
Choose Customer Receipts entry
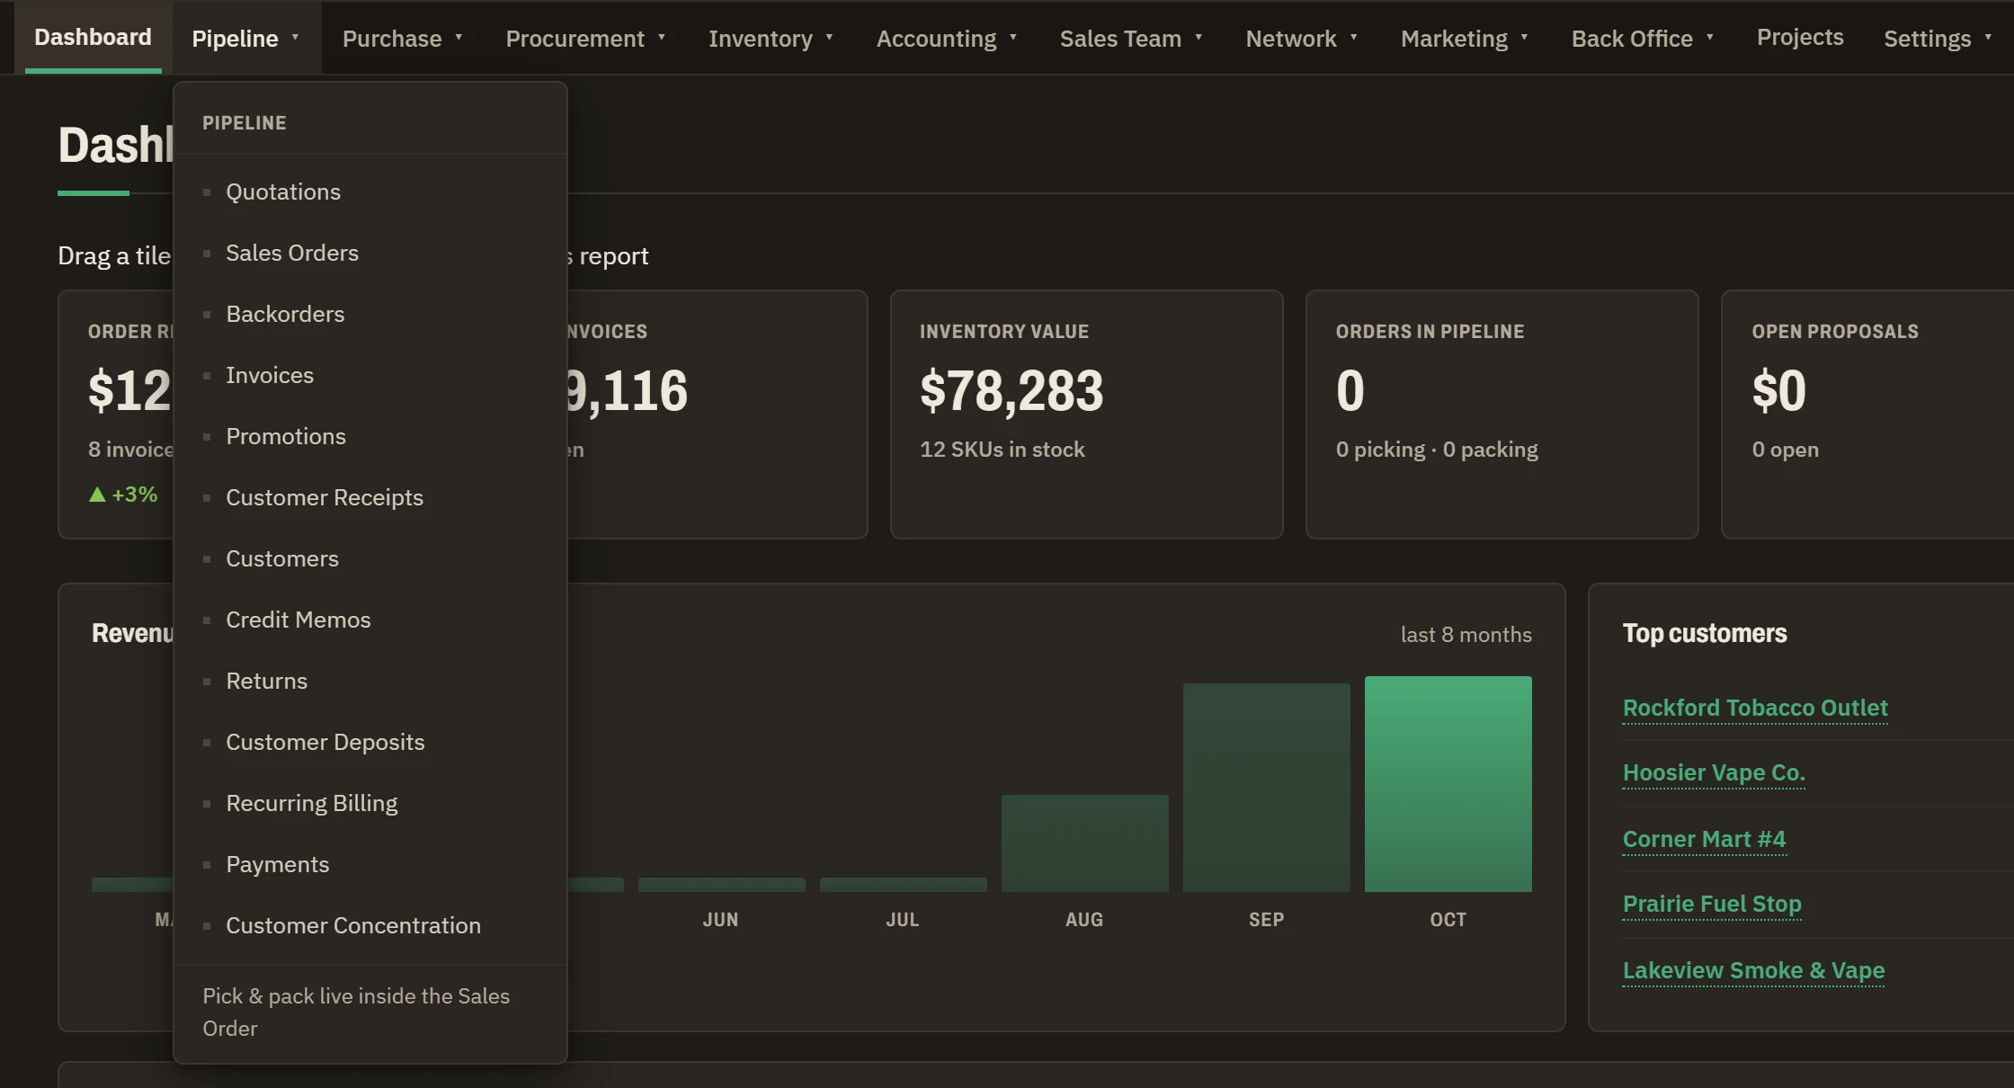click(370, 497)
